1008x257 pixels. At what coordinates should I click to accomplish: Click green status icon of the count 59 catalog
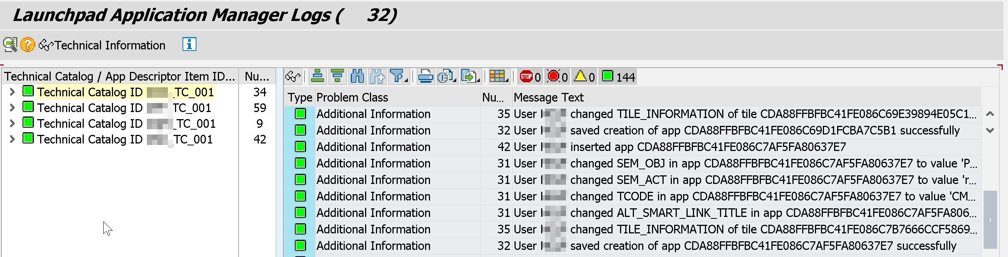[x=28, y=107]
